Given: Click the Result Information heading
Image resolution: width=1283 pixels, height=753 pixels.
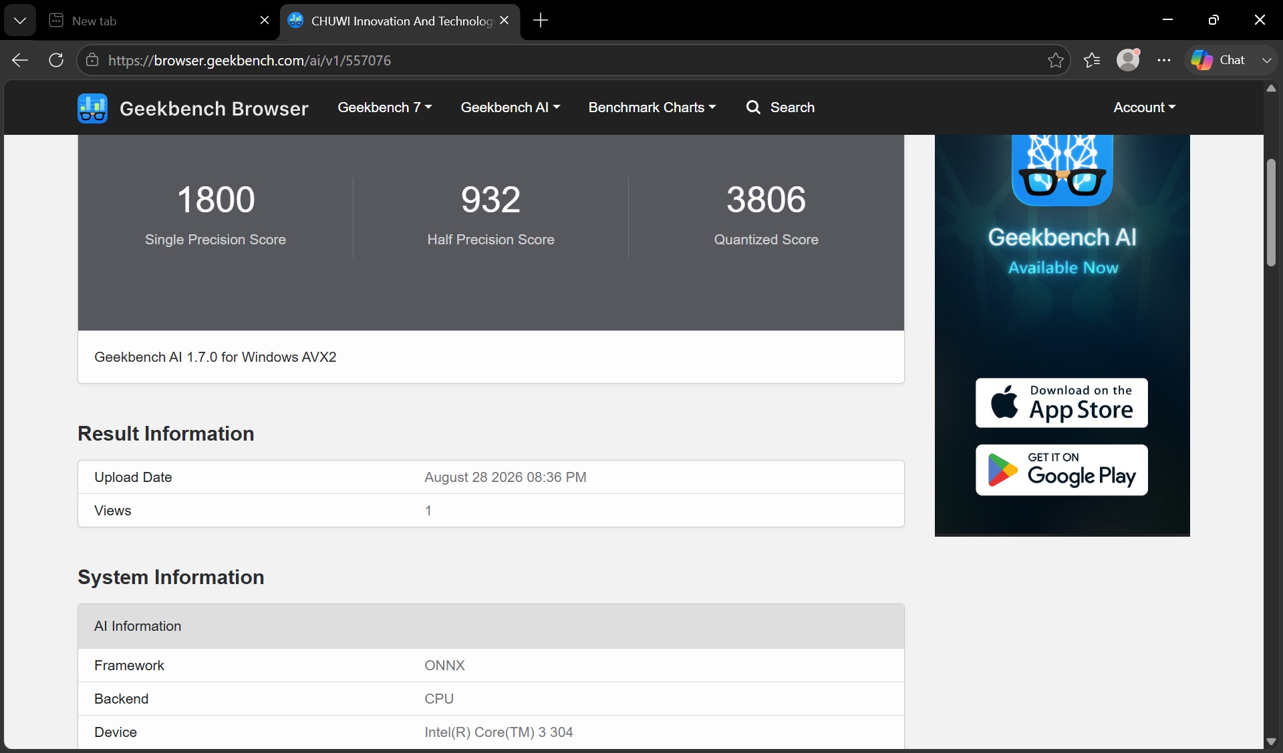Looking at the screenshot, I should 166,434.
